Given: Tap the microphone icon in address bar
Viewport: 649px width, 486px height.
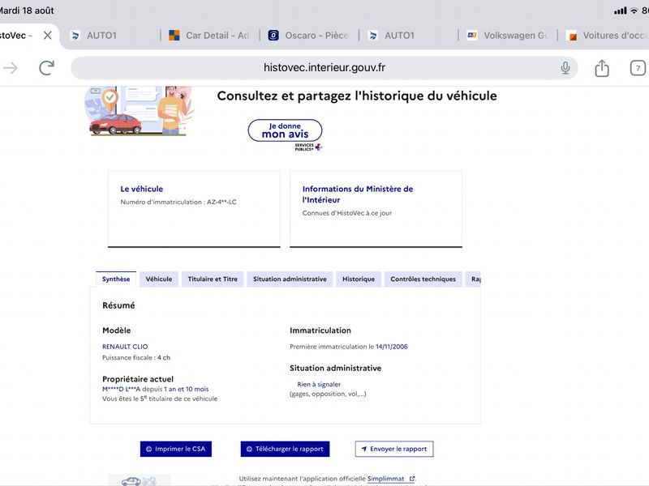Looking at the screenshot, I should coord(565,68).
